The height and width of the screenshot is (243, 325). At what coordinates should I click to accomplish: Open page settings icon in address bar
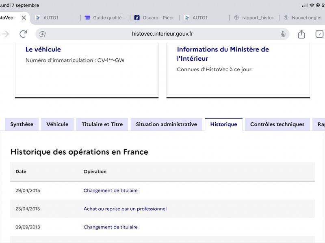43,34
